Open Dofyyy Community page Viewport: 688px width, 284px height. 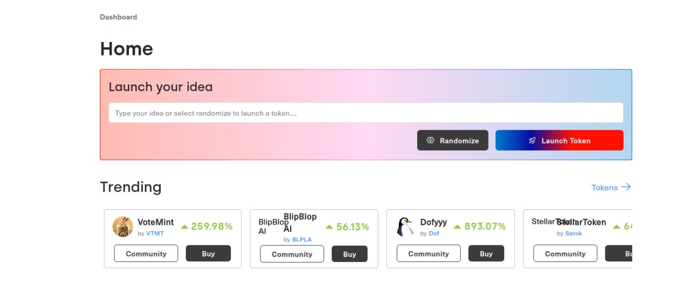tap(428, 254)
